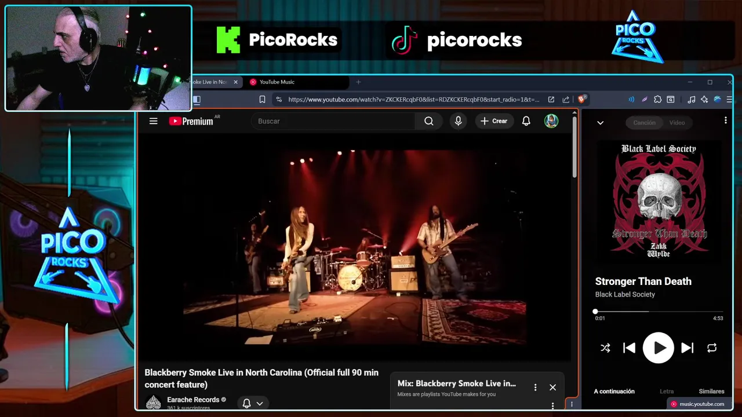
Task: Open the A continuación tab
Action: pyautogui.click(x=614, y=392)
